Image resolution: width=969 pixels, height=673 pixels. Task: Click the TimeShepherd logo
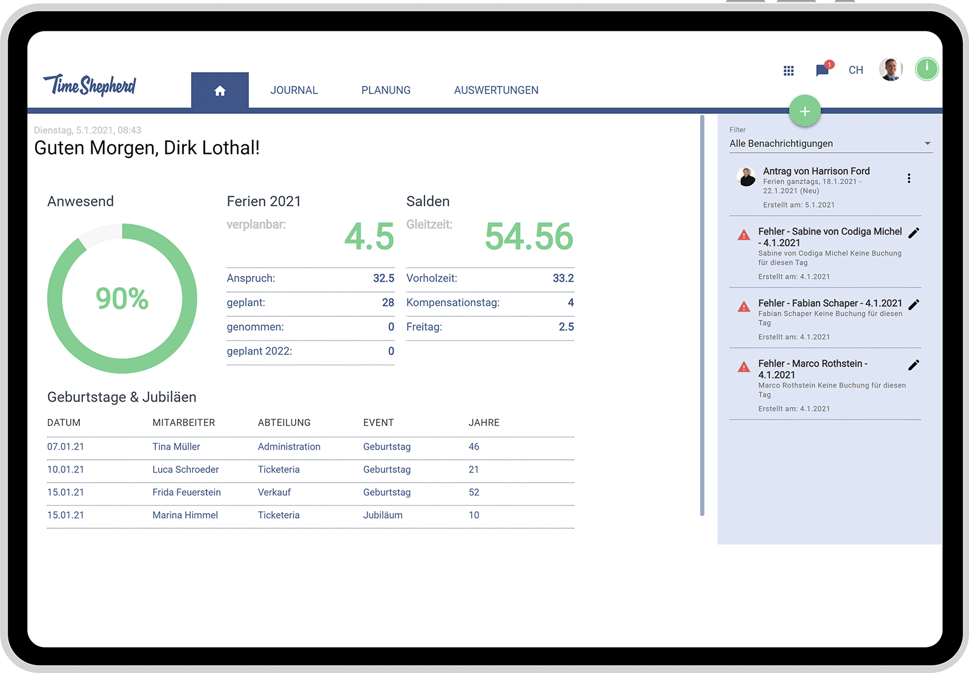pyautogui.click(x=90, y=85)
